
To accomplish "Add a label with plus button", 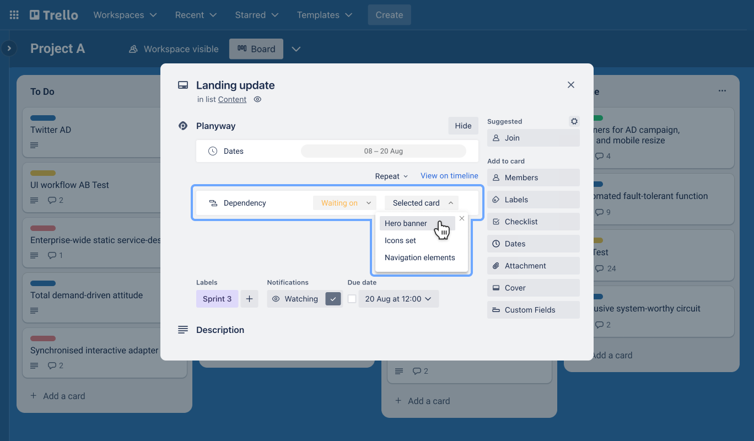I will click(x=249, y=299).
